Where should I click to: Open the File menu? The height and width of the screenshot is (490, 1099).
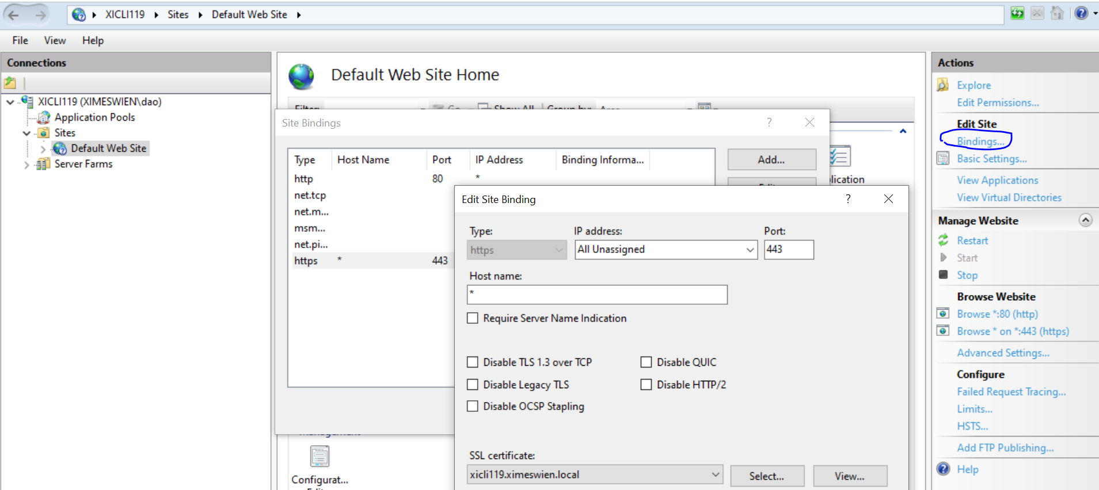click(20, 40)
